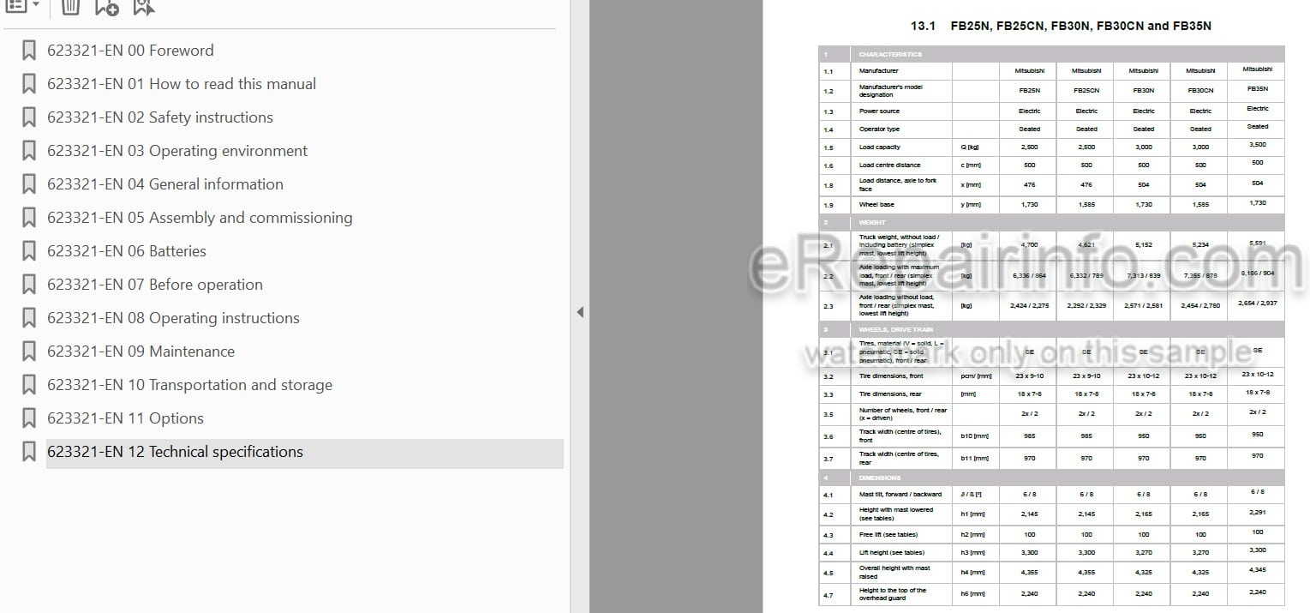Click the 'Load centre distance' row label
The height and width of the screenshot is (613, 1310).
click(x=889, y=165)
